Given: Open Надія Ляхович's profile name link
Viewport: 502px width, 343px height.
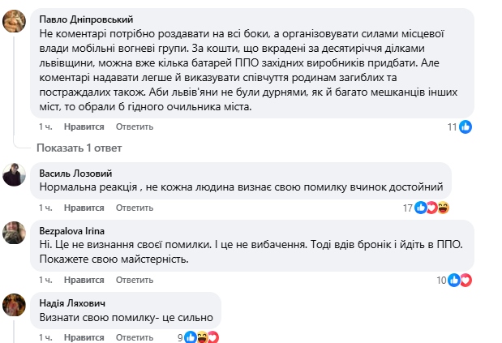Looking at the screenshot, I should [73, 302].
